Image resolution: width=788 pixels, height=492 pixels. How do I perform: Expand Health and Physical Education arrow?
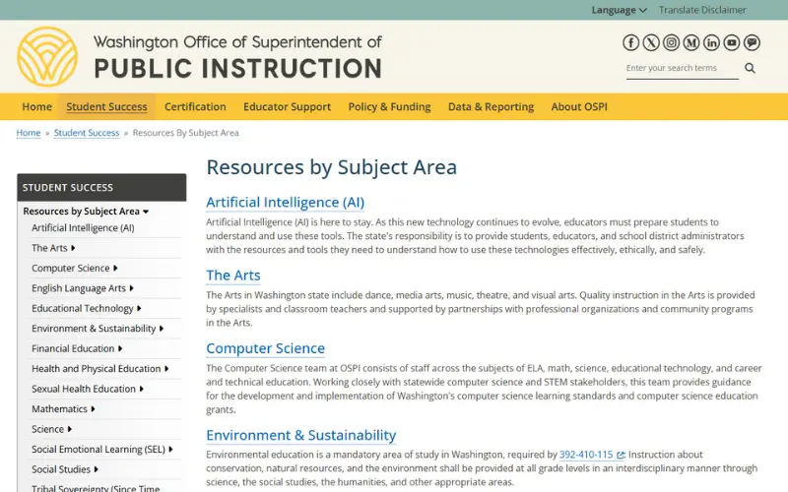[x=166, y=368]
